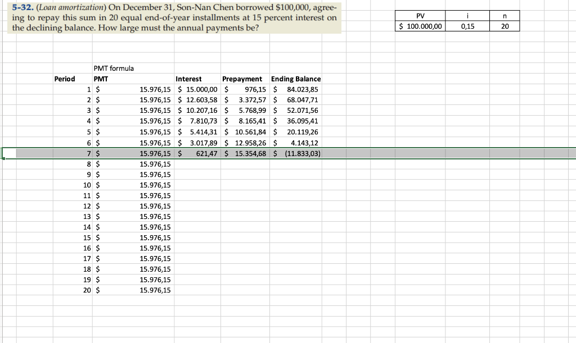This screenshot has width=576, height=343.
Task: Select interest cell 7.810,73
Action: pyautogui.click(x=197, y=121)
